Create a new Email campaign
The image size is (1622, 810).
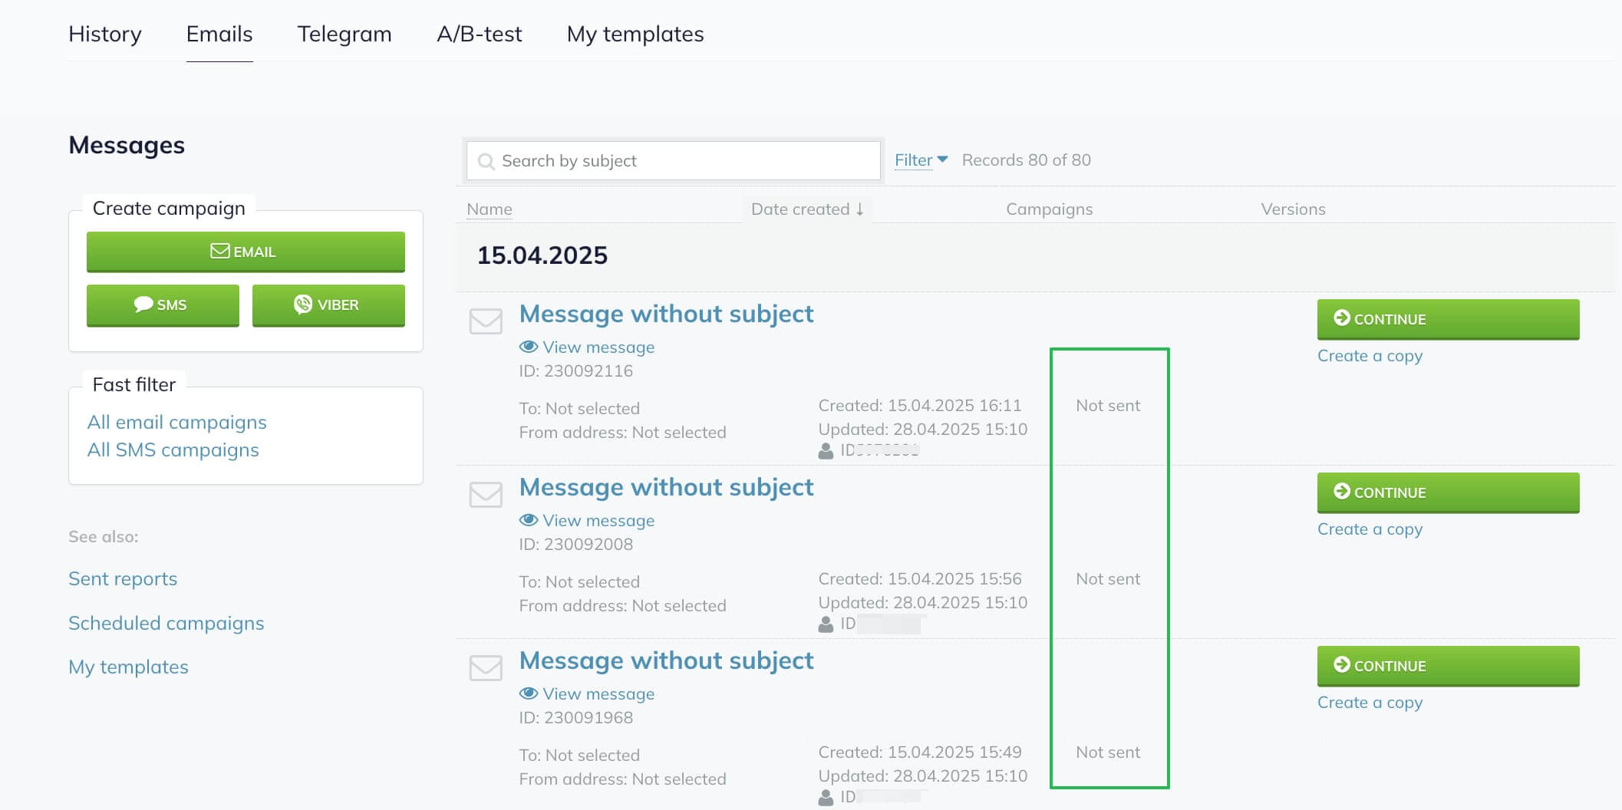pos(246,252)
